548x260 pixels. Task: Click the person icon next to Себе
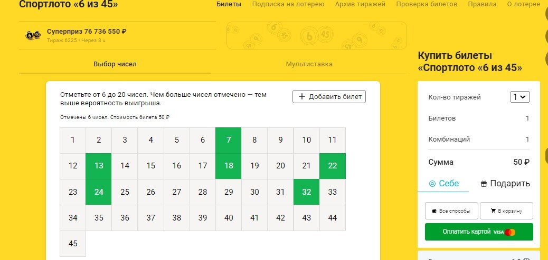coord(432,184)
